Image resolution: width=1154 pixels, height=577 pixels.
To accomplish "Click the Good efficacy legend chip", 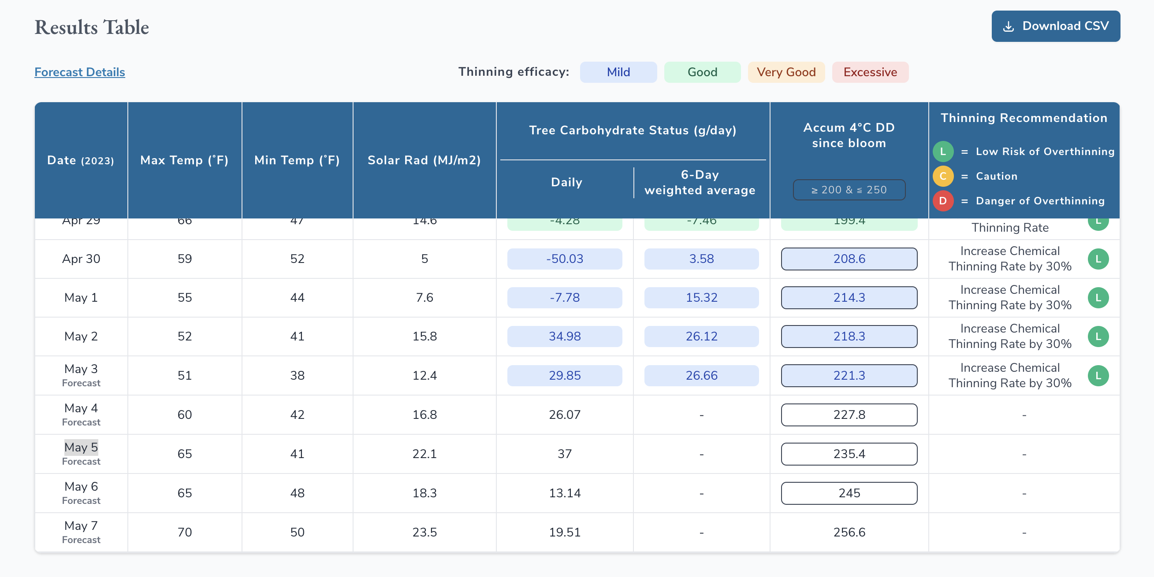I will pos(702,72).
